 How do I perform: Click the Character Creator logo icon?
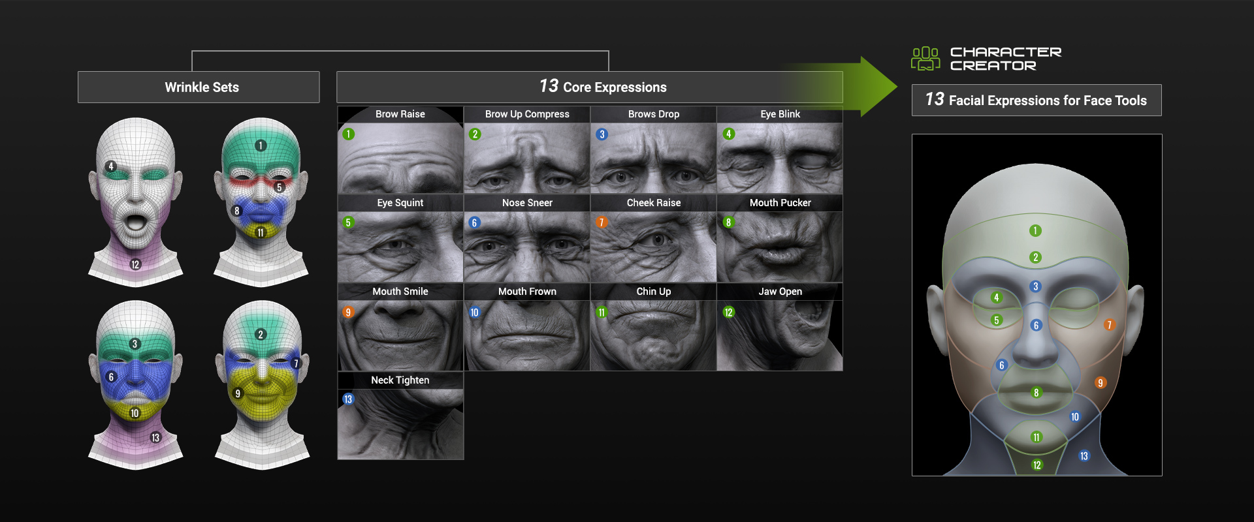[925, 59]
